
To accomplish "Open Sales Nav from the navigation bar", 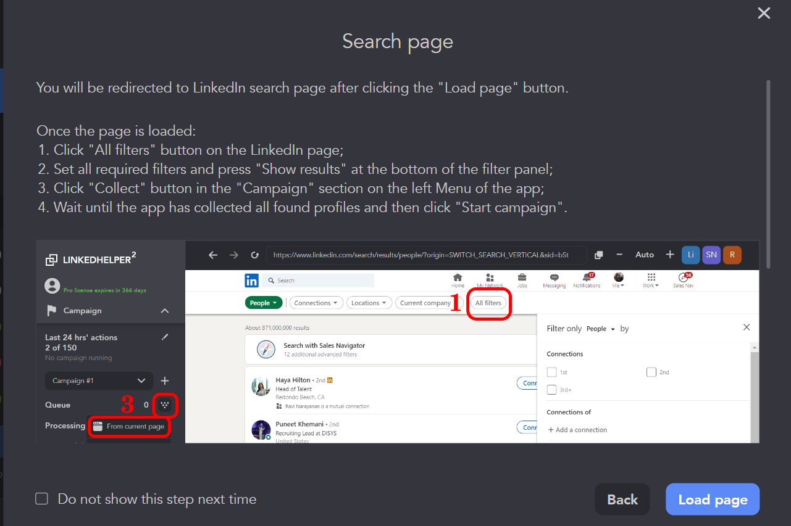I will [683, 279].
